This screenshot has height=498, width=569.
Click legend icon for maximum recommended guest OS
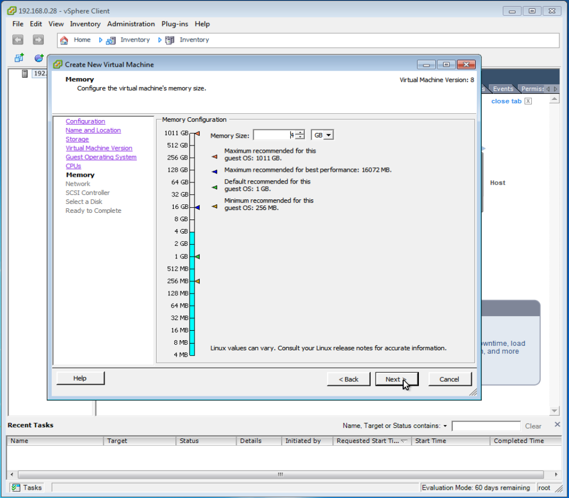tap(214, 157)
